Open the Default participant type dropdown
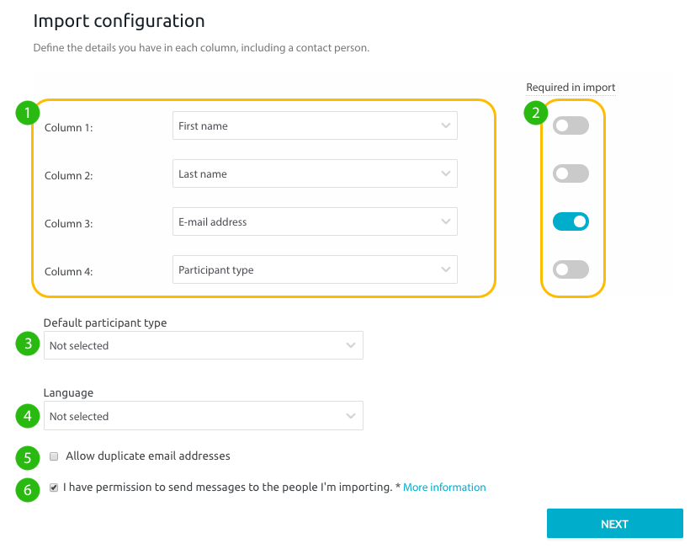 [x=204, y=345]
